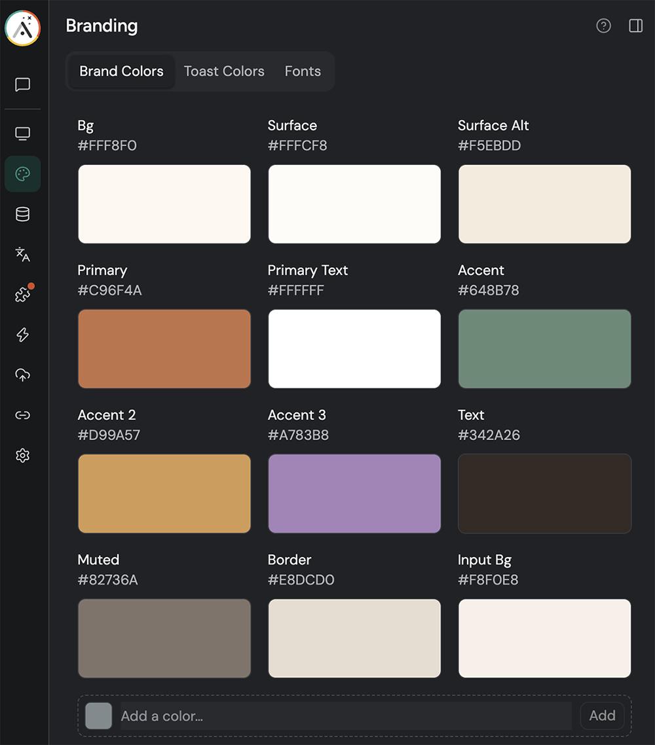
Task: Open the gray new-color picker swatch
Action: (x=98, y=716)
